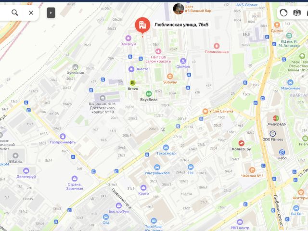Image resolution: width=308 pixels, height=231 pixels.
Task: Open the Oila car icon
Action: (x=106, y=217)
